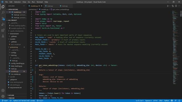182x102 pixels.
Task: Open the Run and Debug view icon
Action: [x=3, y=24]
